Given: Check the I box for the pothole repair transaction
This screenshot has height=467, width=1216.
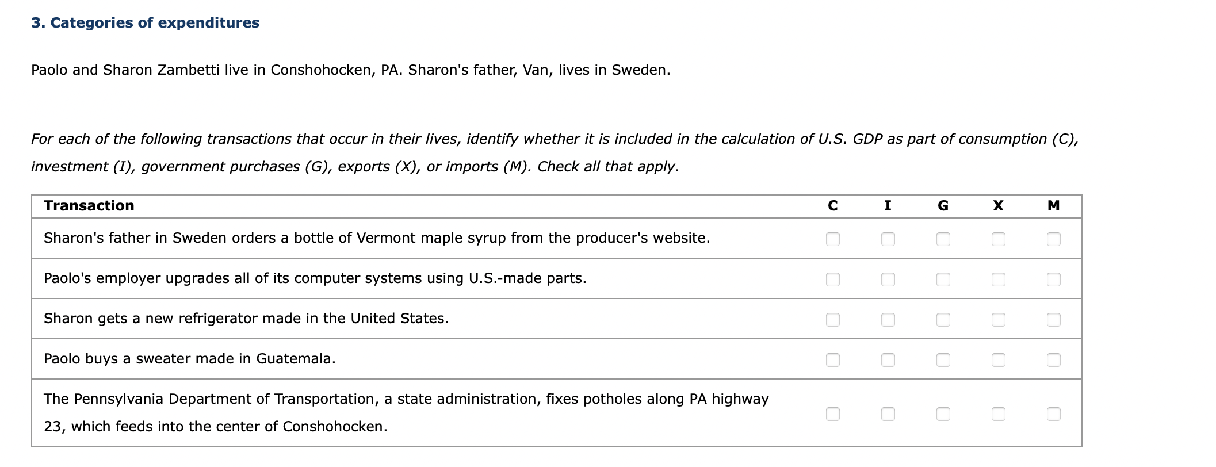Looking at the screenshot, I should coord(888,413).
